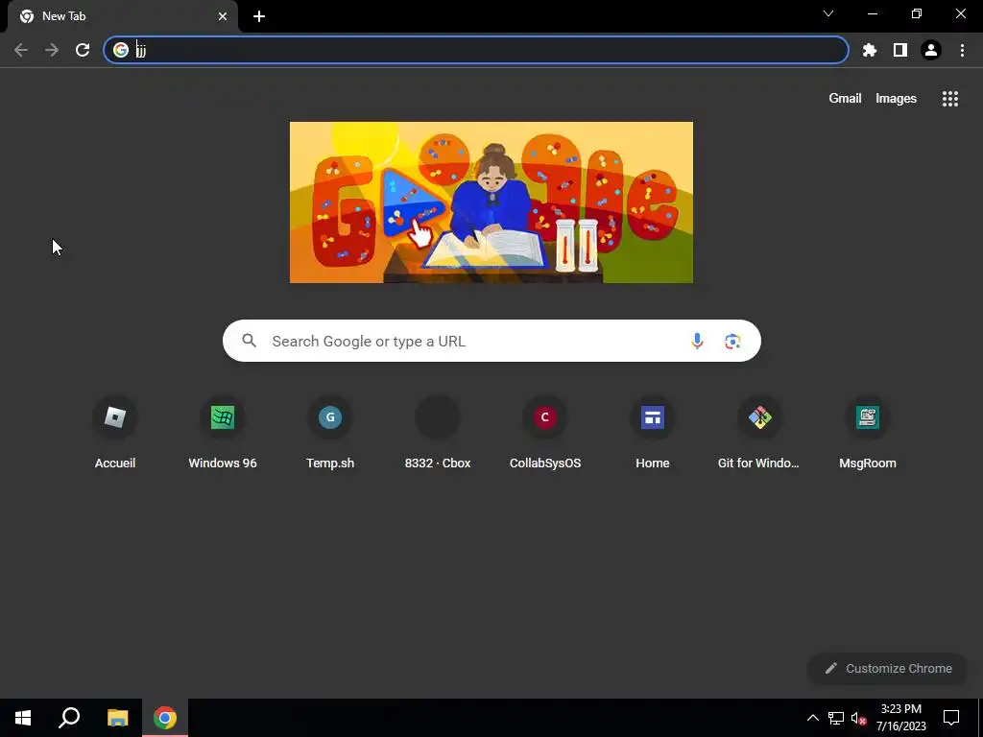This screenshot has height=737, width=983.
Task: Open a new tab with plus button
Action: 259,16
